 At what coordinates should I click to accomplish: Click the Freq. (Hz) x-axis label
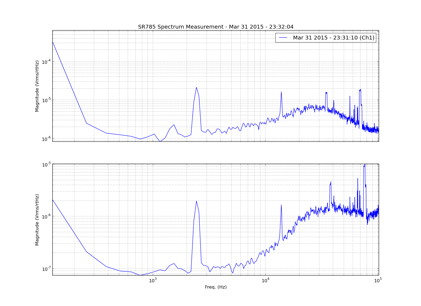click(x=216, y=287)
